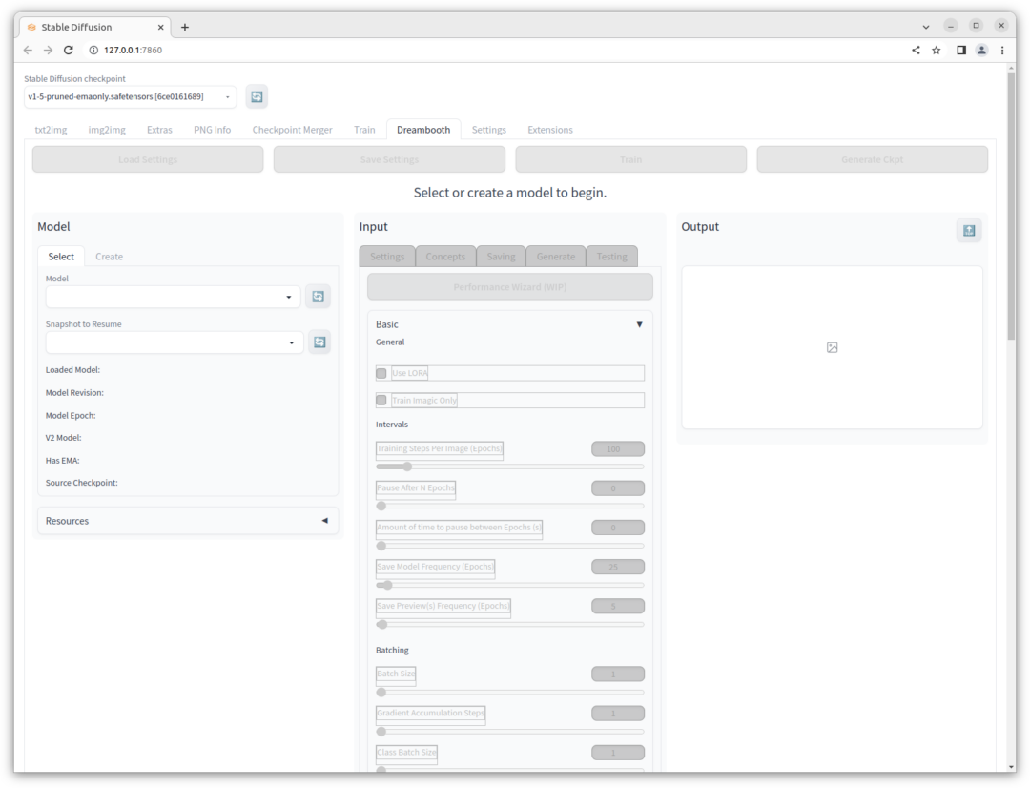Click the Training Steps Per Image slider
1030x788 pixels.
pos(509,467)
